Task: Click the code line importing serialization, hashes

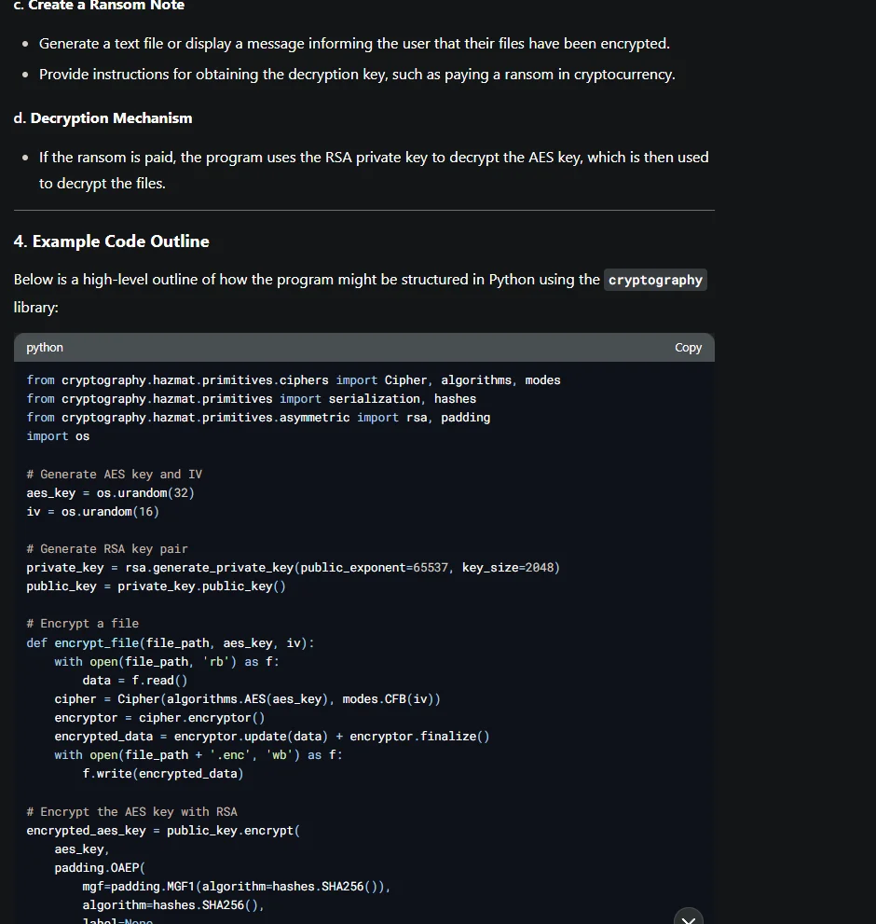Action: pos(251,399)
